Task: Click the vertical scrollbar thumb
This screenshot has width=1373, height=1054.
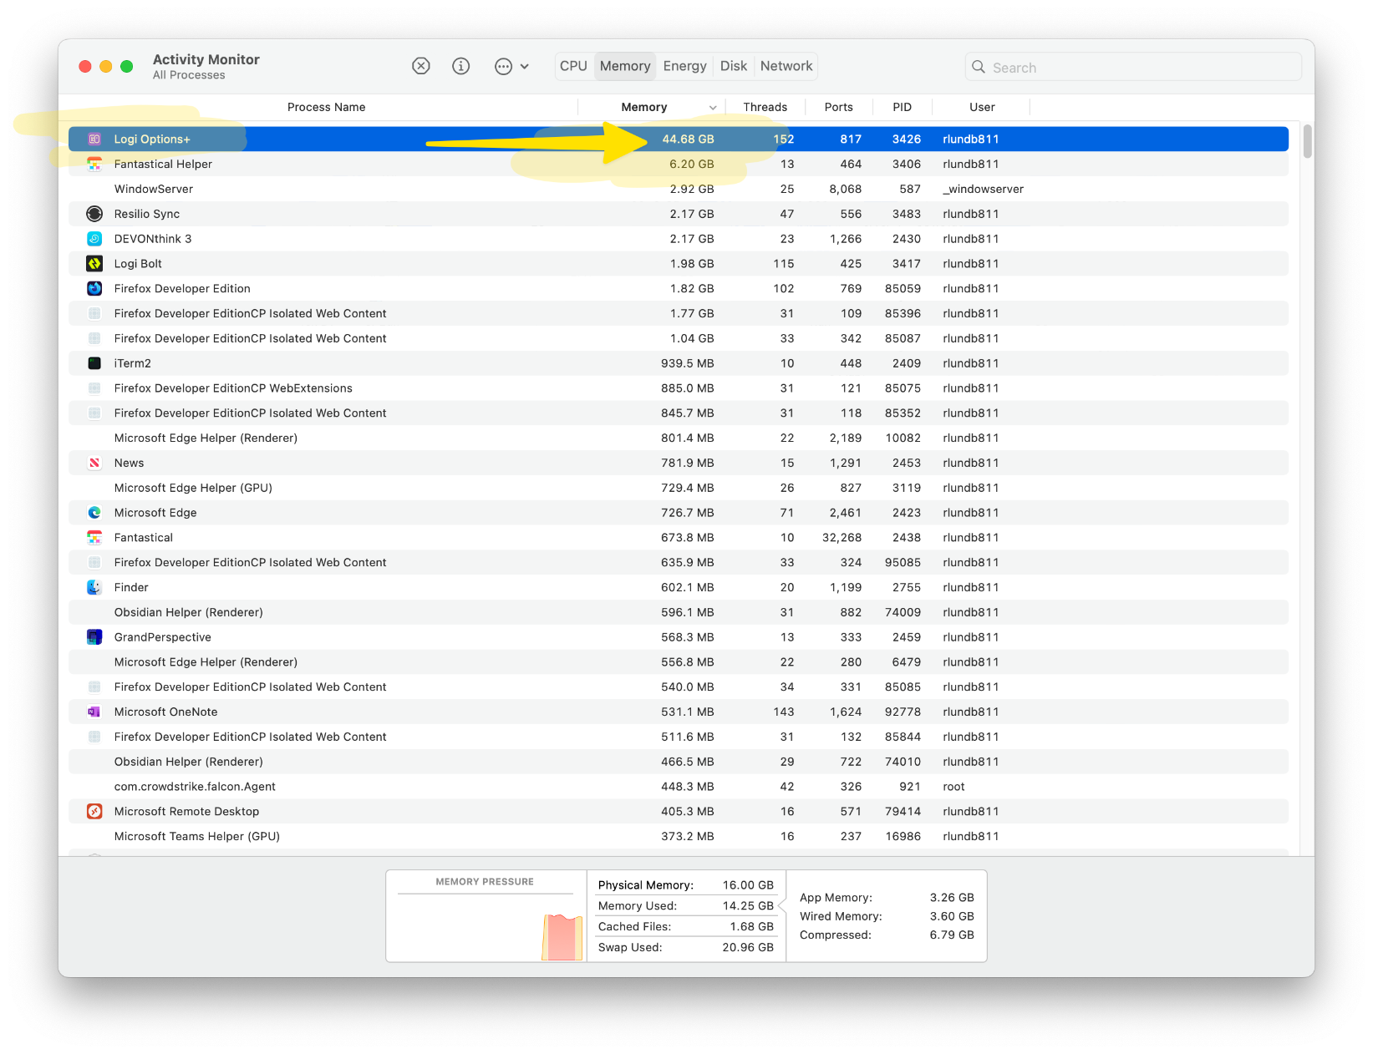Action: click(1307, 140)
